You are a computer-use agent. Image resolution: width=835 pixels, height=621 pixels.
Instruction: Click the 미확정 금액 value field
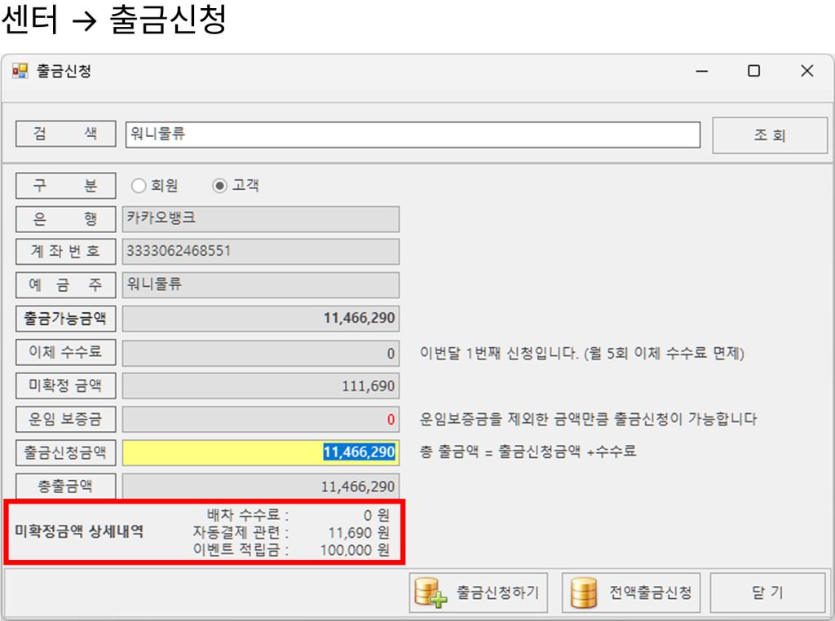point(261,386)
